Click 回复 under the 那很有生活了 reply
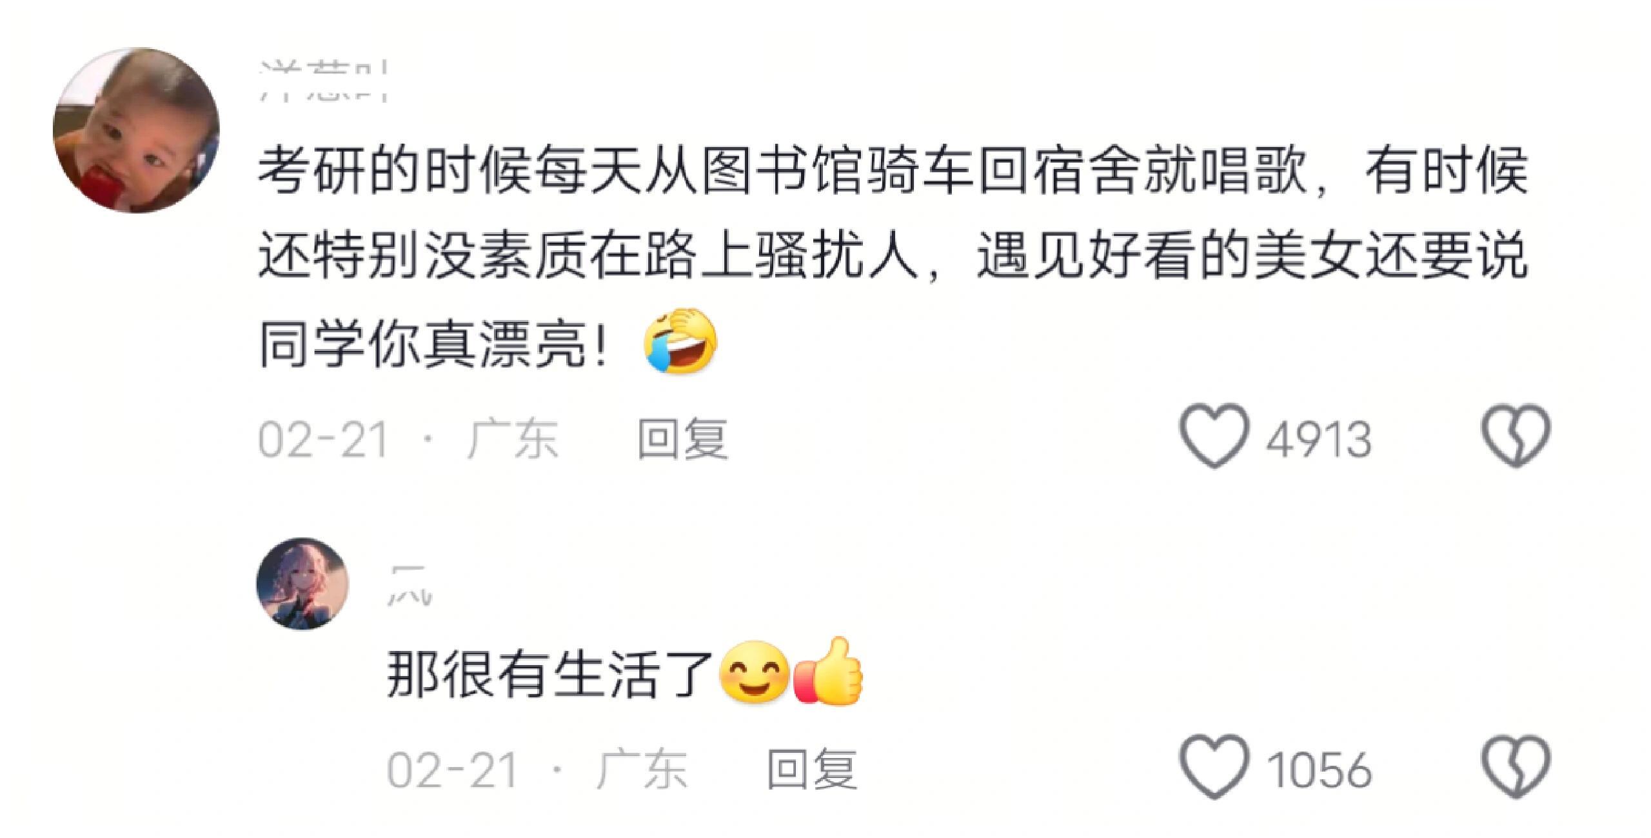 [x=812, y=769]
